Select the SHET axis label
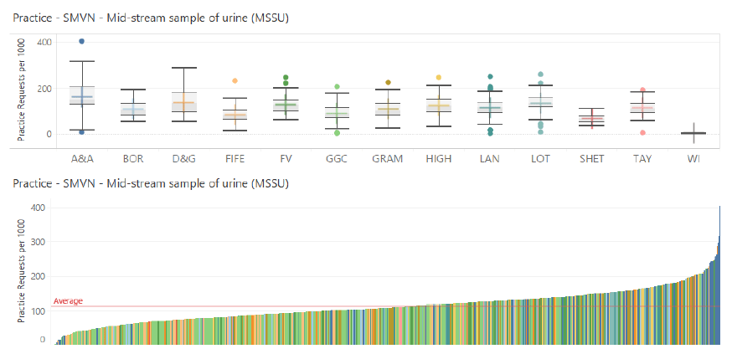 click(591, 159)
